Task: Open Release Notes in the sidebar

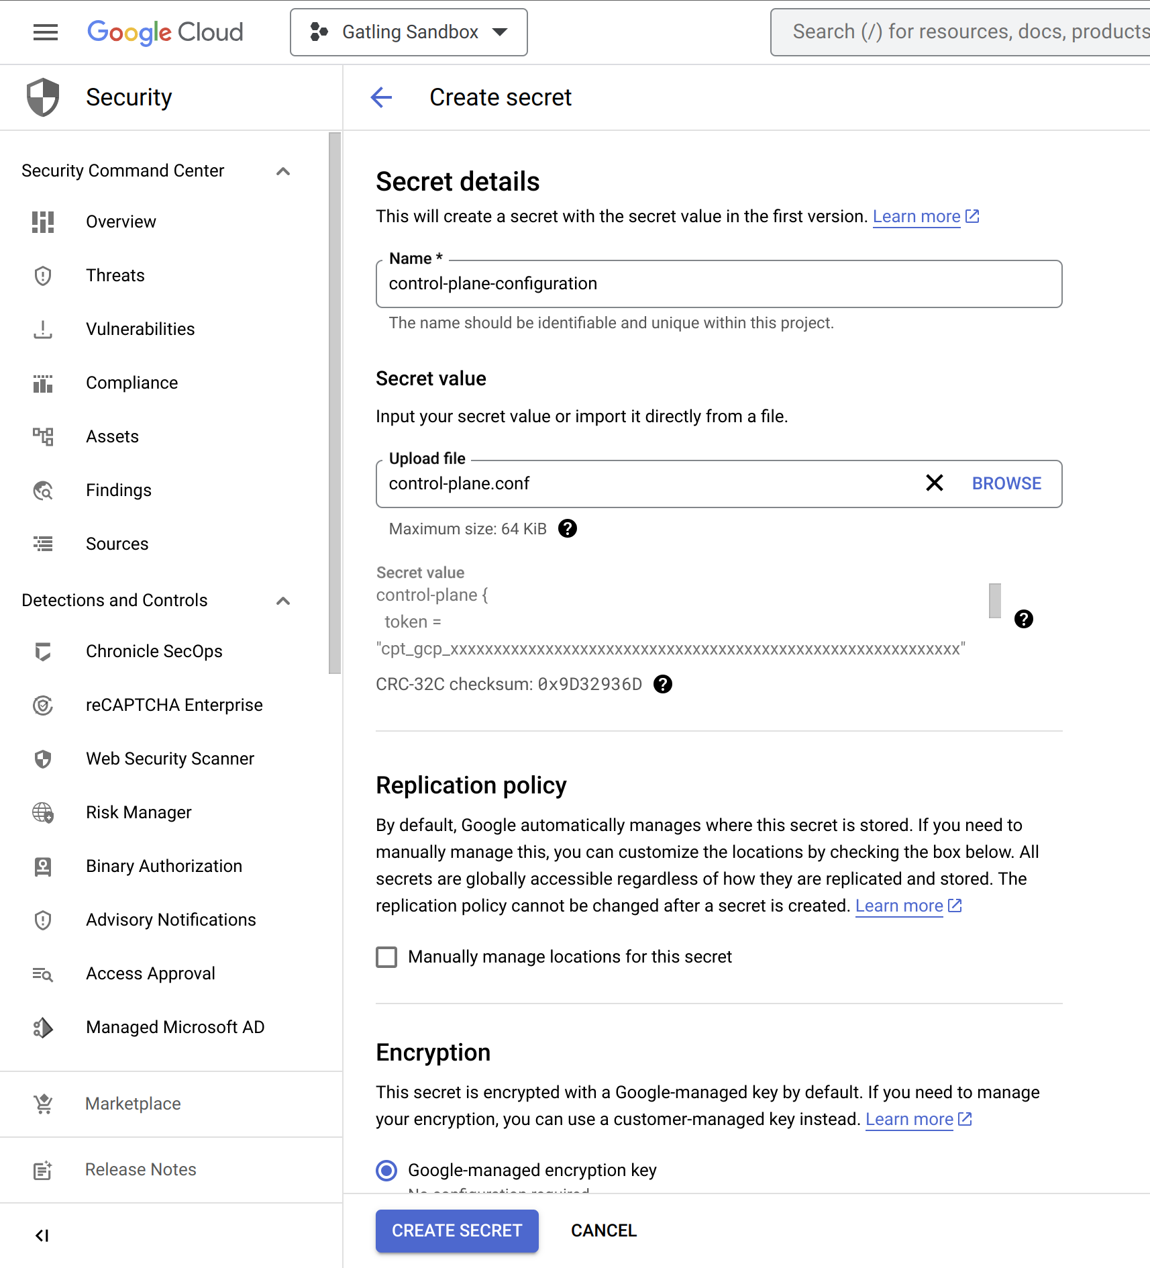Action: (x=141, y=1169)
